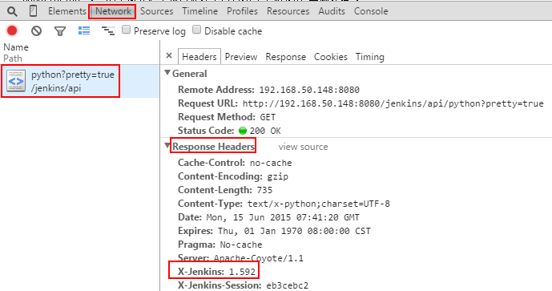The height and width of the screenshot is (291, 552).
Task: Open the Network panel tab
Action: (x=113, y=11)
